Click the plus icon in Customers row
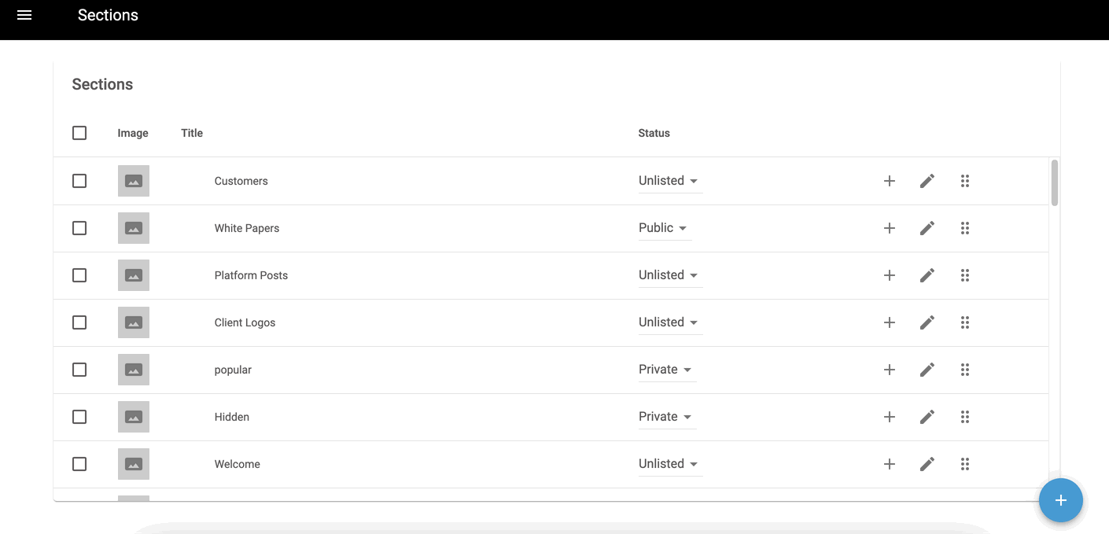 (x=890, y=181)
